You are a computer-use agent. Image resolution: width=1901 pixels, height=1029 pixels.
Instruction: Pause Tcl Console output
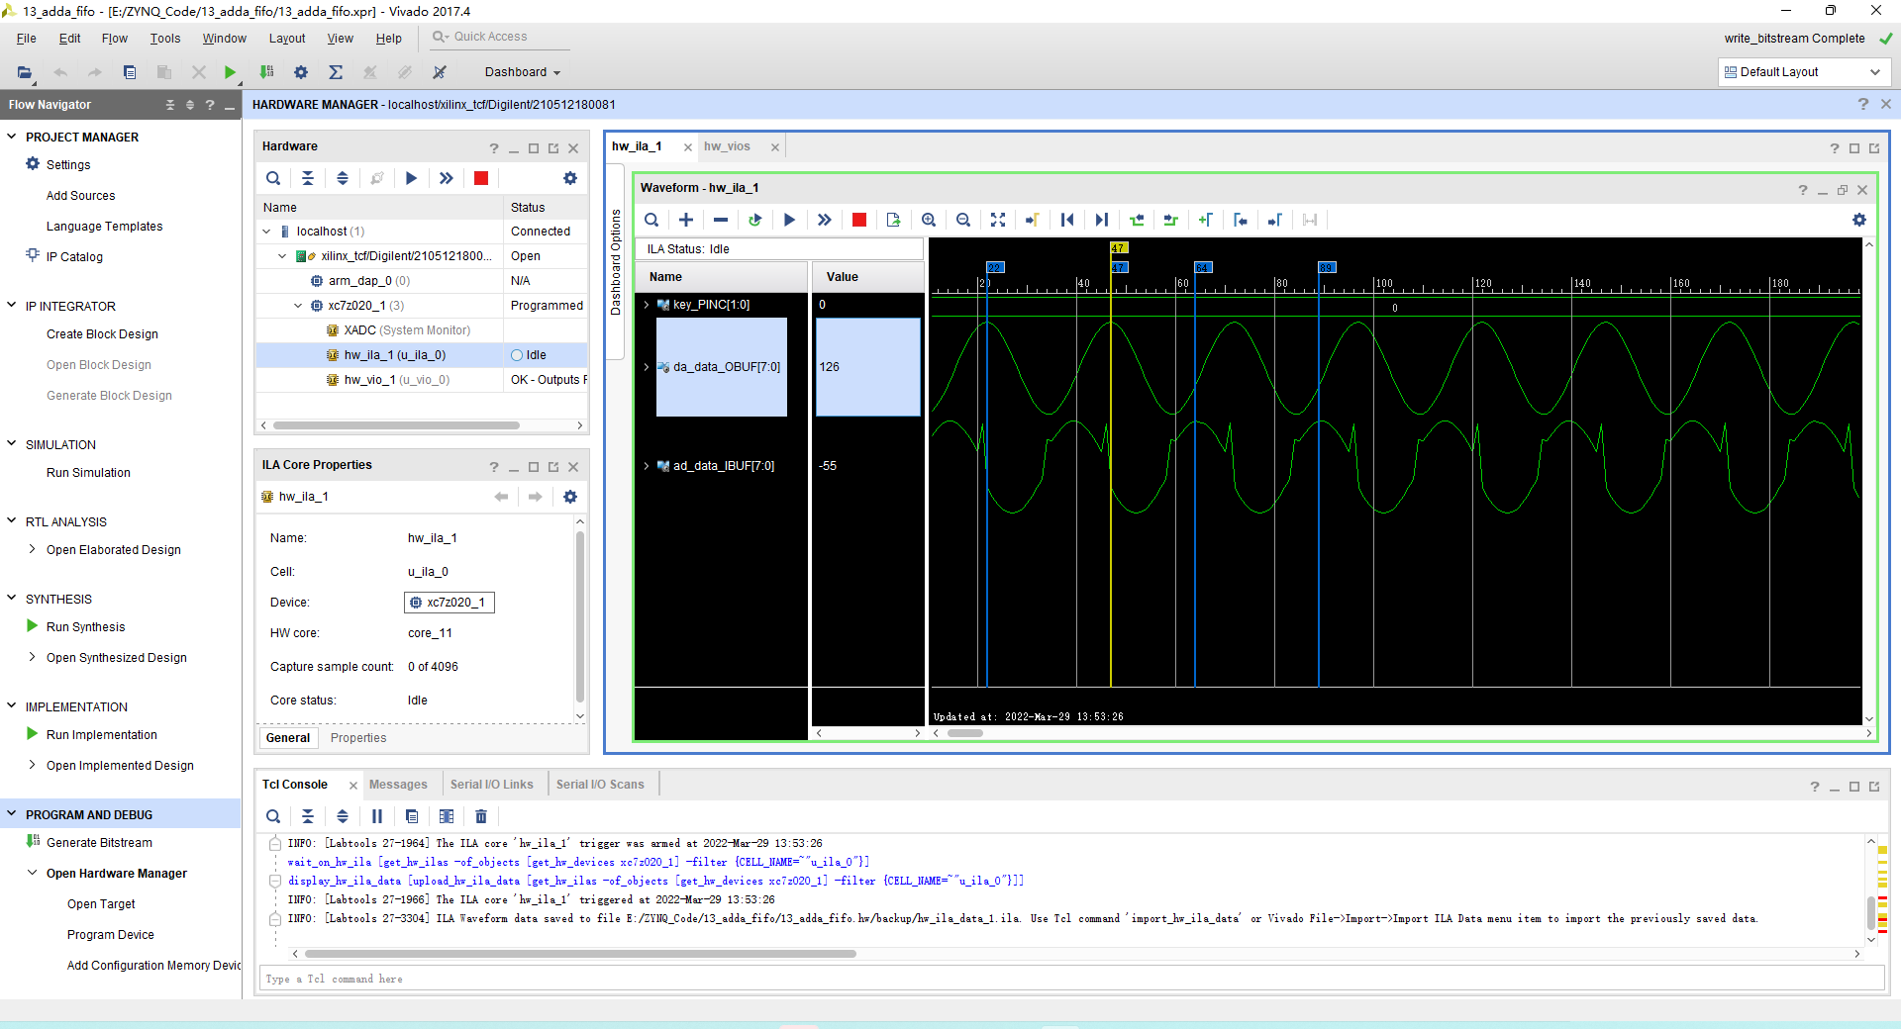click(377, 816)
